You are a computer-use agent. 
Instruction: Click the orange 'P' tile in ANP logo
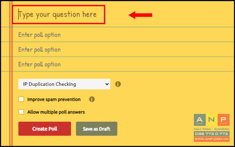point(224,120)
